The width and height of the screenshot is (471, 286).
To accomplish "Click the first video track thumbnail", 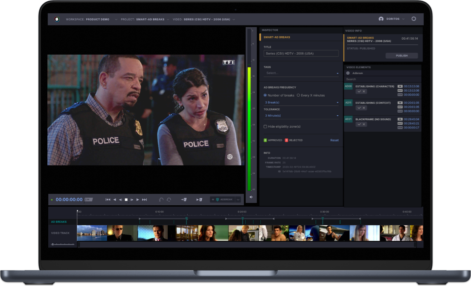I will coord(92,233).
